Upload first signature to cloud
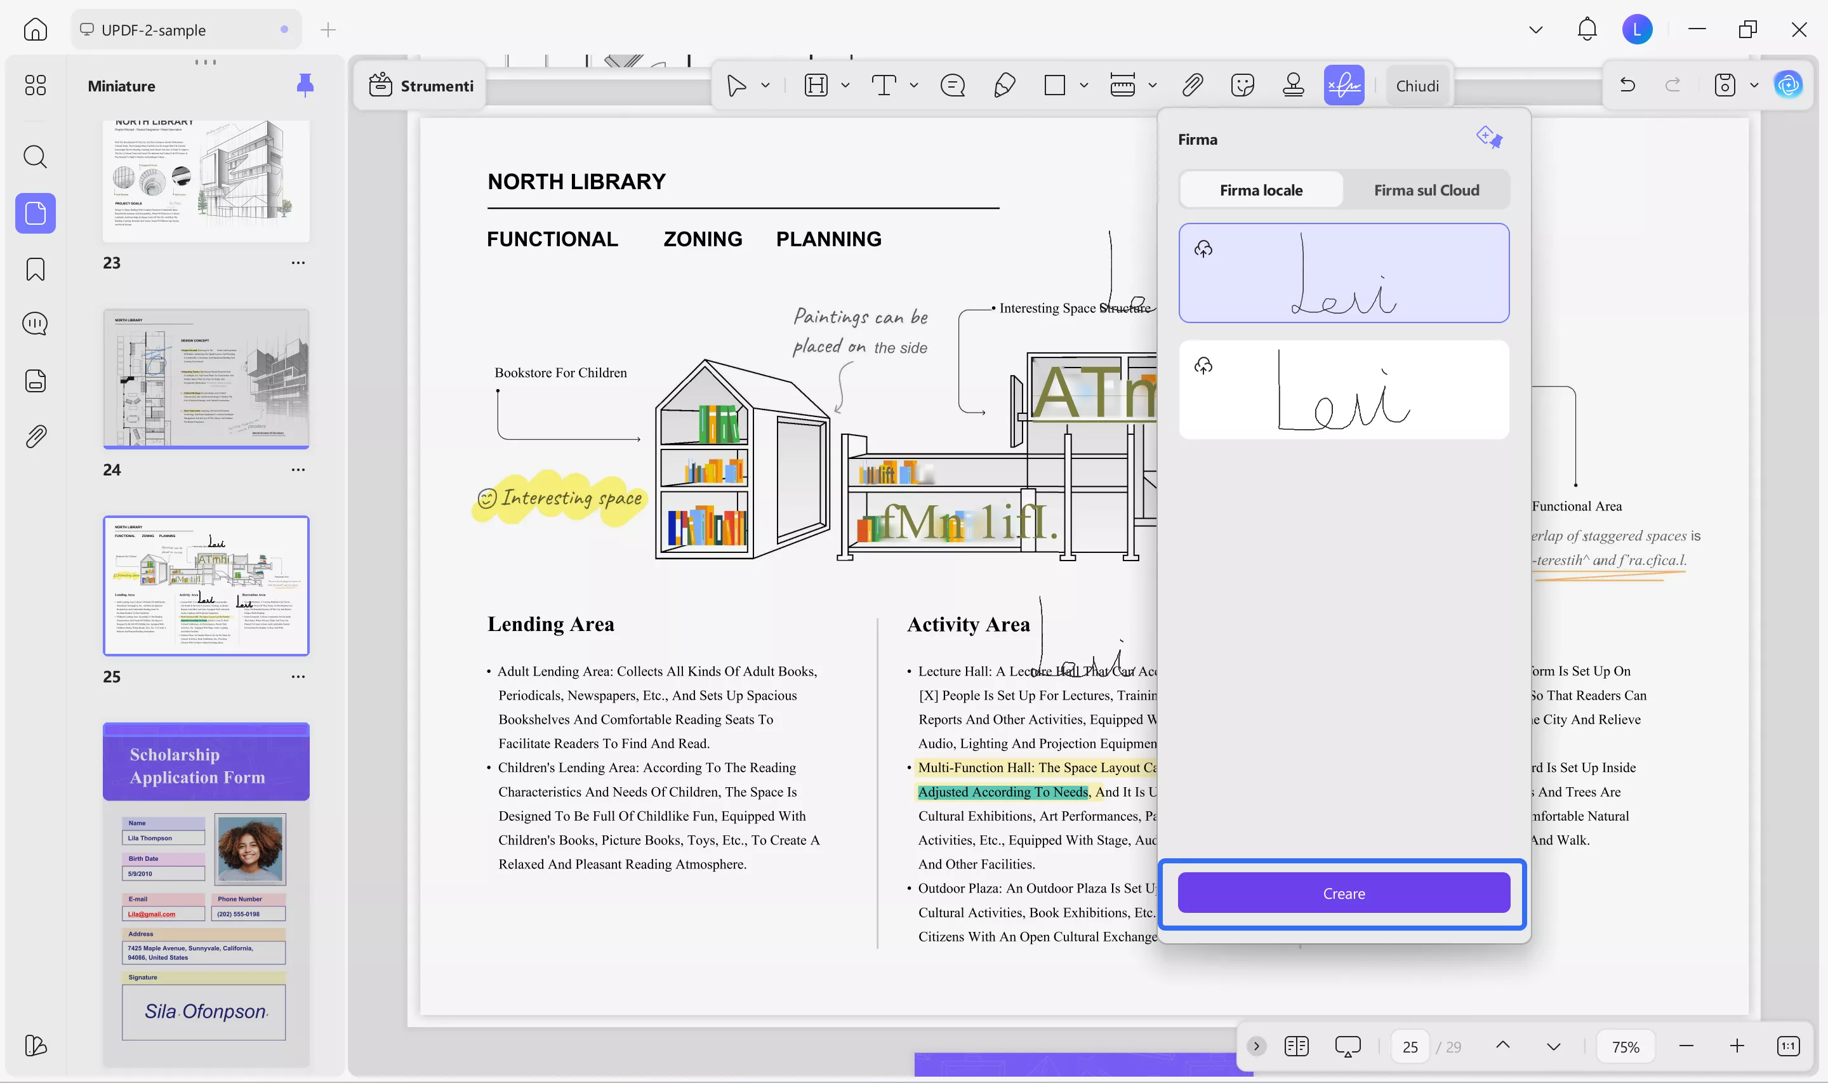Image resolution: width=1828 pixels, height=1083 pixels. (1203, 249)
